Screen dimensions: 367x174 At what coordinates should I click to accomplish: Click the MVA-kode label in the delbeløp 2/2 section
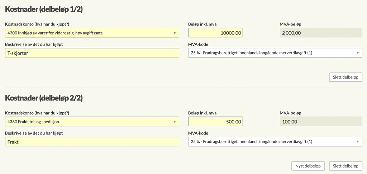(198, 133)
